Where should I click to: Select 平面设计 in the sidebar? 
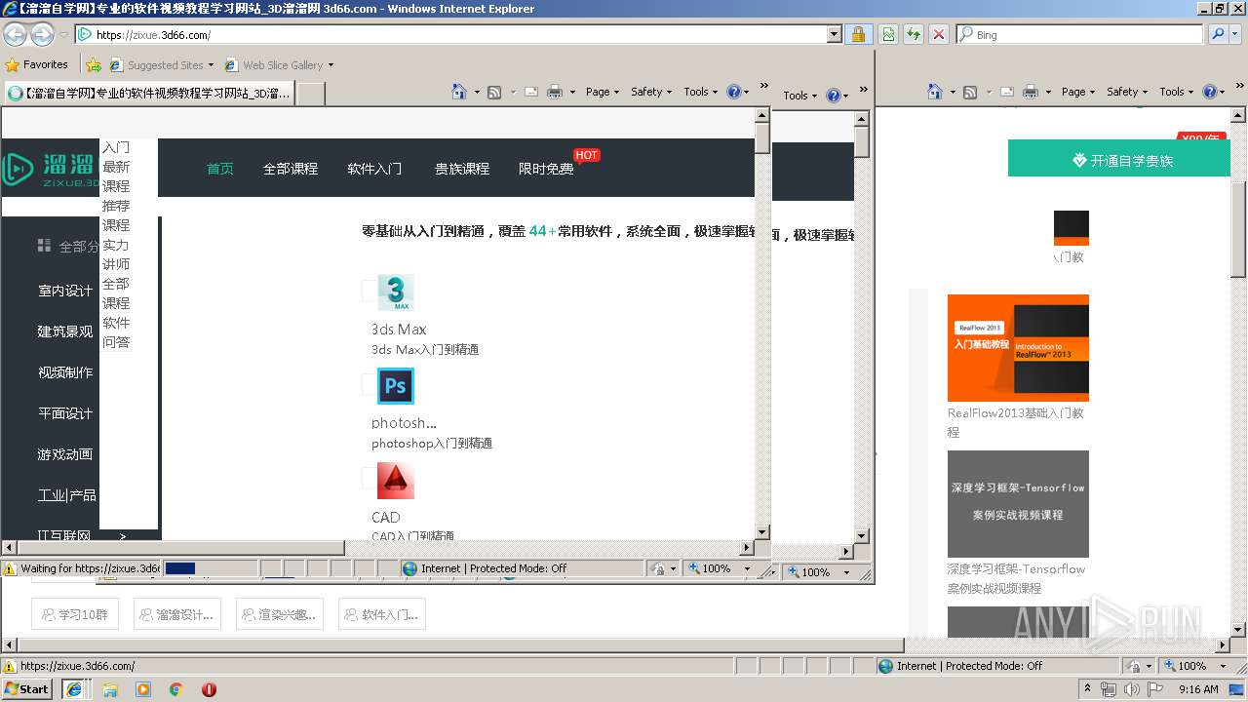65,413
